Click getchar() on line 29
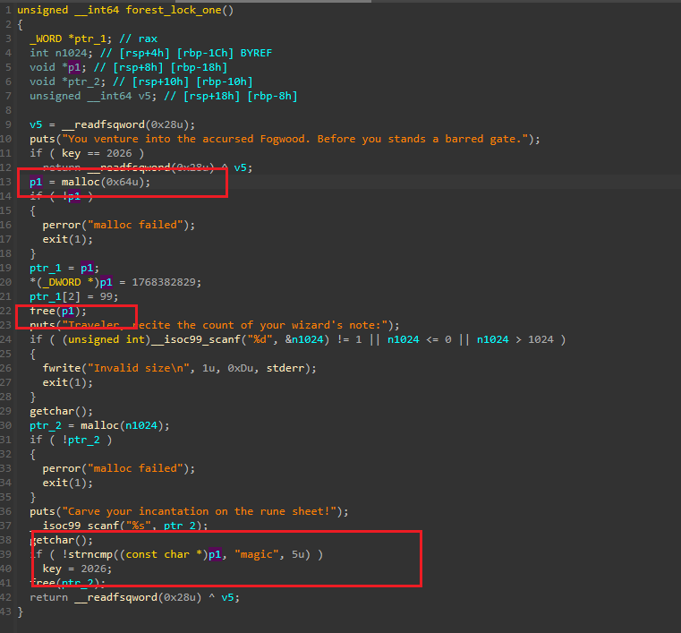681x633 pixels. 61,412
